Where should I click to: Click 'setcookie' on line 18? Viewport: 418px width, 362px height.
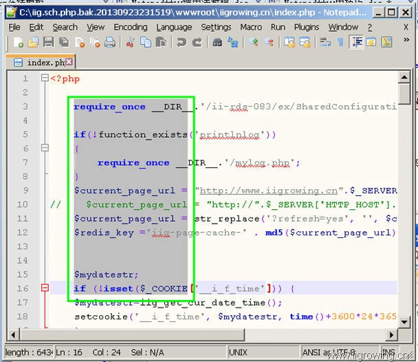pos(101,317)
